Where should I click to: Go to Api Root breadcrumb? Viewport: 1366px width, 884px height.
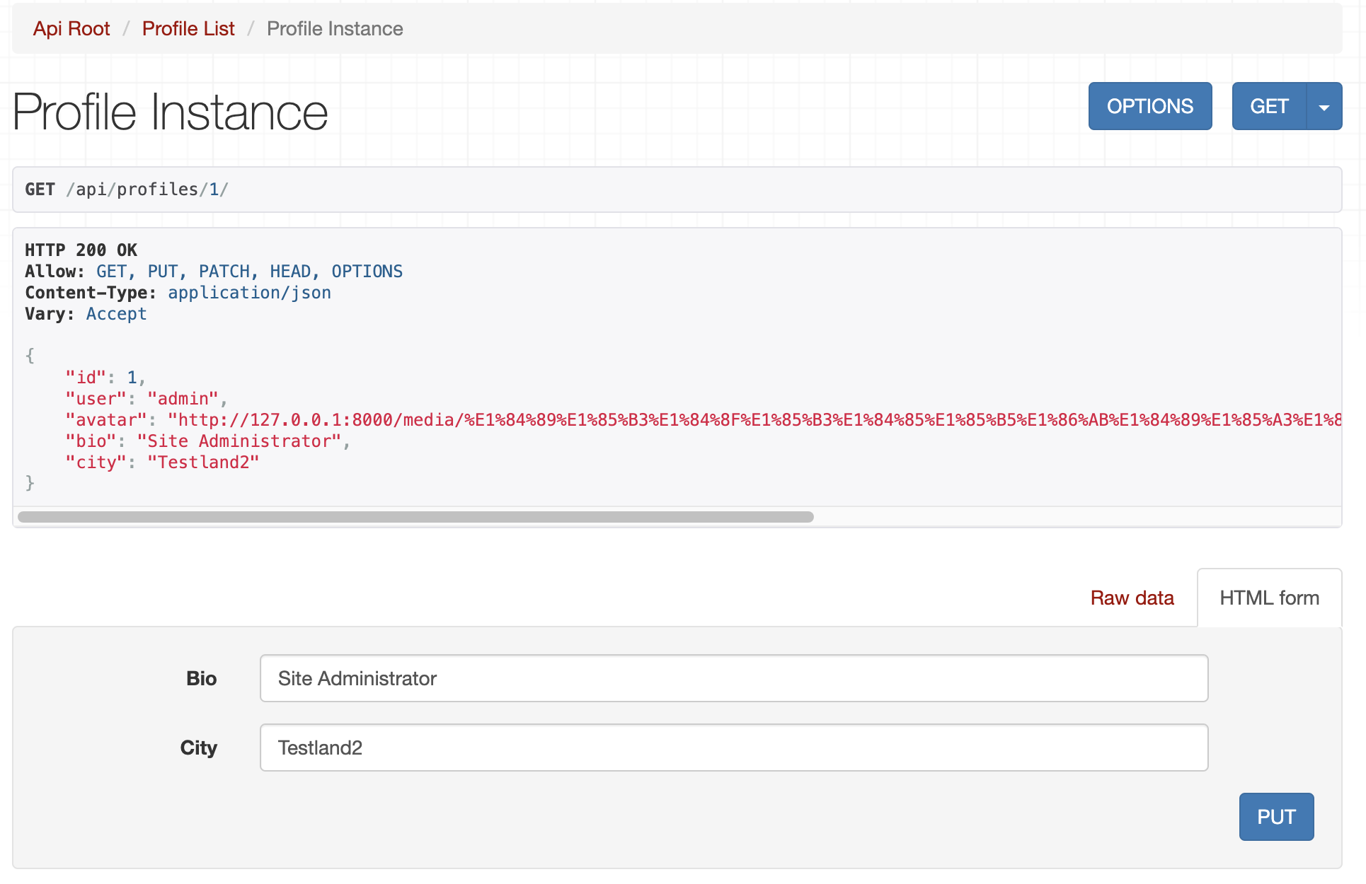[x=71, y=29]
